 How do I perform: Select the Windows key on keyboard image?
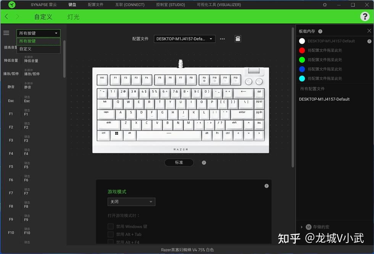(x=116, y=135)
